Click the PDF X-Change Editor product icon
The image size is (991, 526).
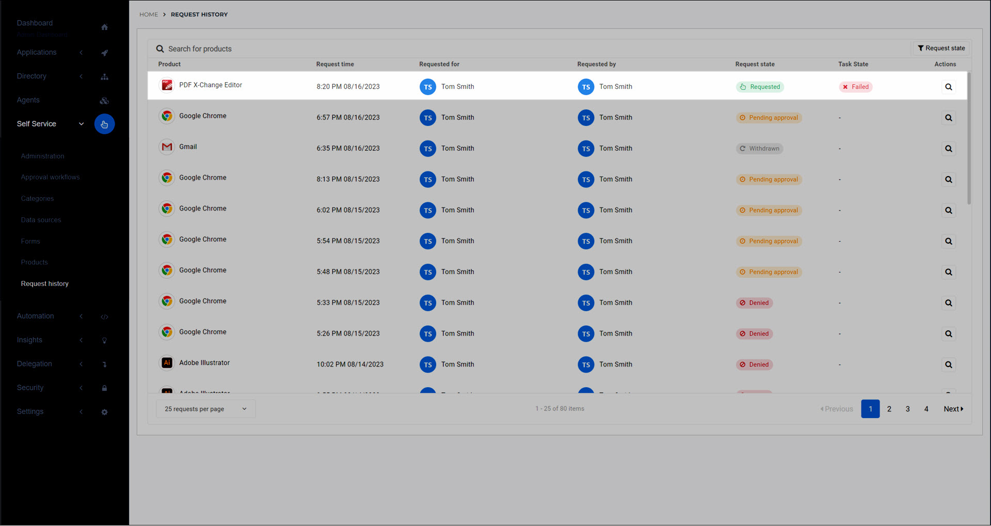click(167, 85)
